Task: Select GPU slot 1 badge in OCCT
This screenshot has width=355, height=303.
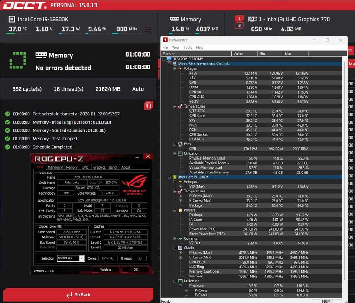Action: click(239, 18)
